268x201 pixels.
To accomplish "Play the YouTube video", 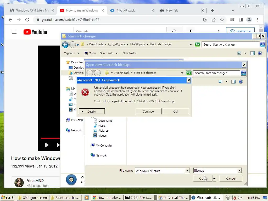I will pos(47,145).
